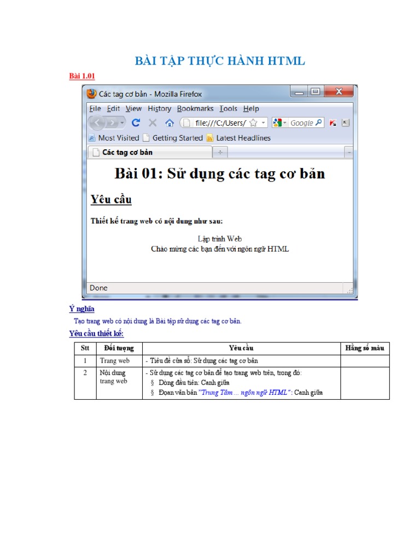The width and height of the screenshot is (420, 560).
Task: Open the recent pages history dropdown arrow
Action: (x=122, y=123)
